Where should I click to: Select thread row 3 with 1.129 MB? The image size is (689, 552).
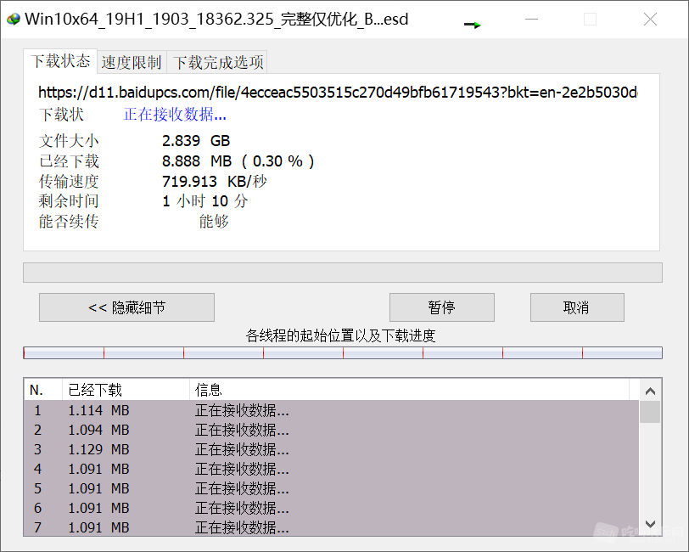tap(331, 449)
